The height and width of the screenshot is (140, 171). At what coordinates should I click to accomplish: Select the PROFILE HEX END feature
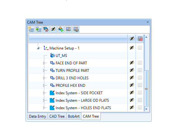tap(70, 86)
